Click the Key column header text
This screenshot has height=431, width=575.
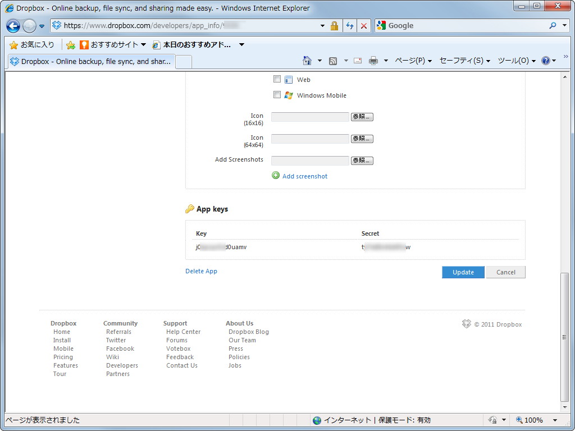[202, 233]
